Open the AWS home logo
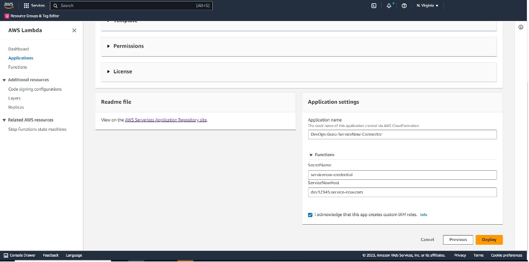 pos(9,5)
